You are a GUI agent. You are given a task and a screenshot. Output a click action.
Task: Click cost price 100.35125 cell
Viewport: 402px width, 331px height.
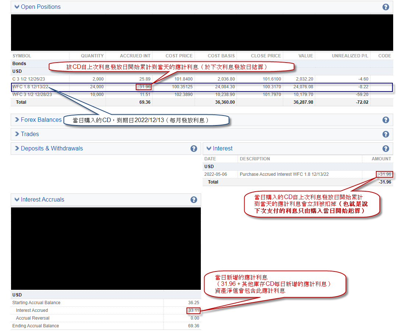182,87
